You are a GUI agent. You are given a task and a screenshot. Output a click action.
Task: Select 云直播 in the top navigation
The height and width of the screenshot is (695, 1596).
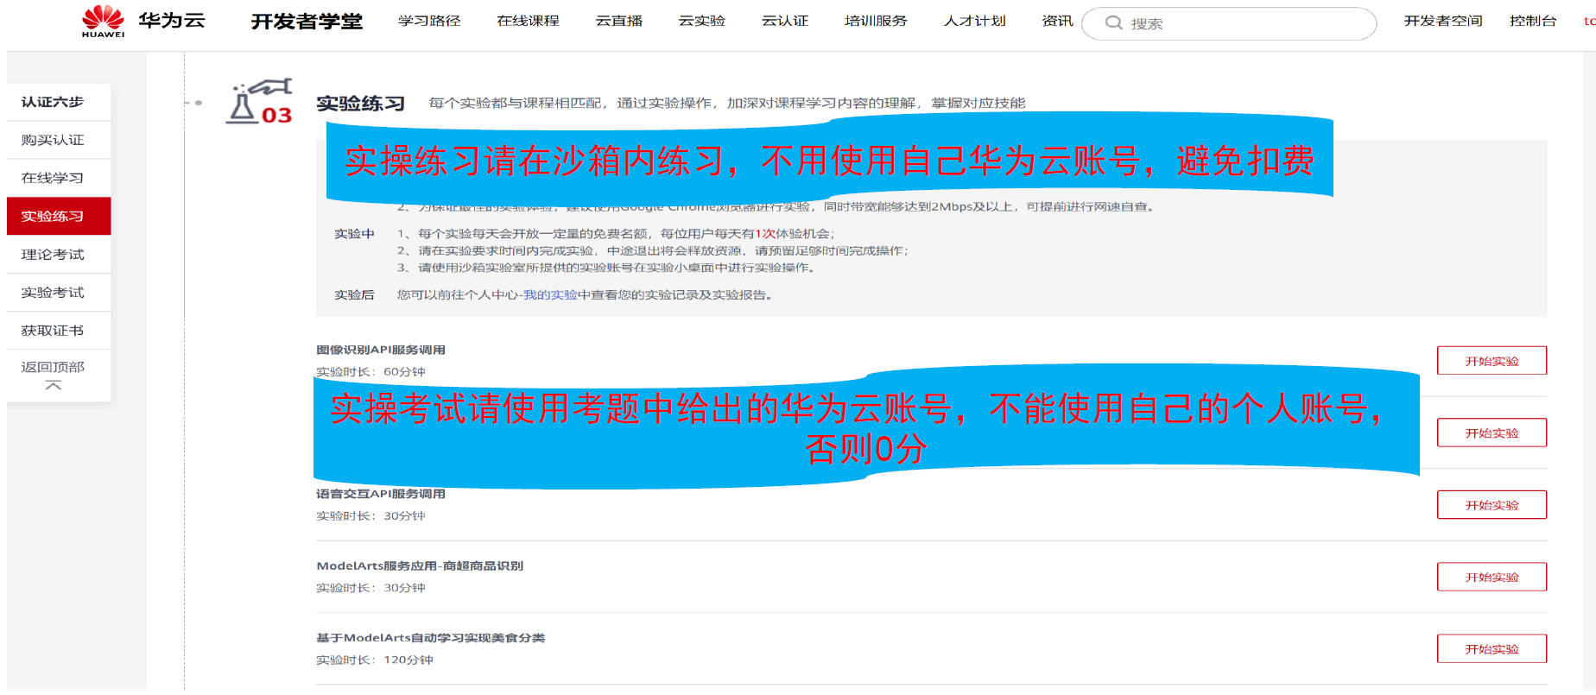point(619,21)
